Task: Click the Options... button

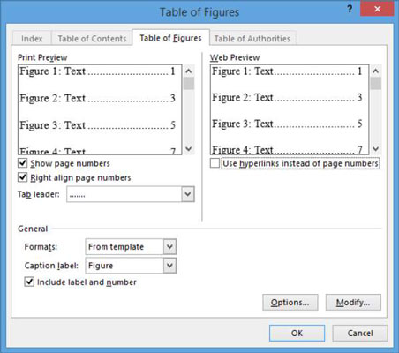Action: [290, 303]
